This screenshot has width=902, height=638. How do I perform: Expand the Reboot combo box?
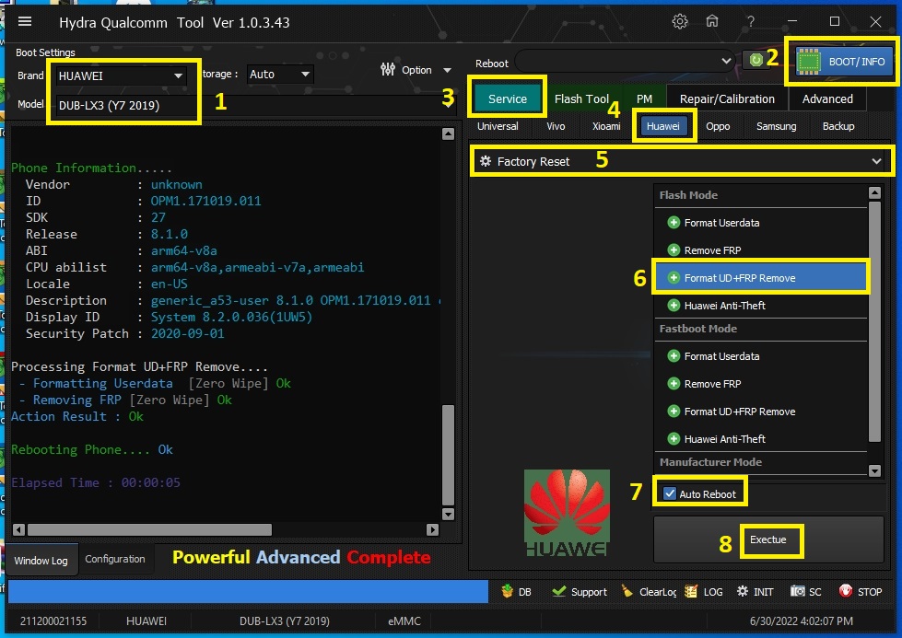(x=625, y=61)
